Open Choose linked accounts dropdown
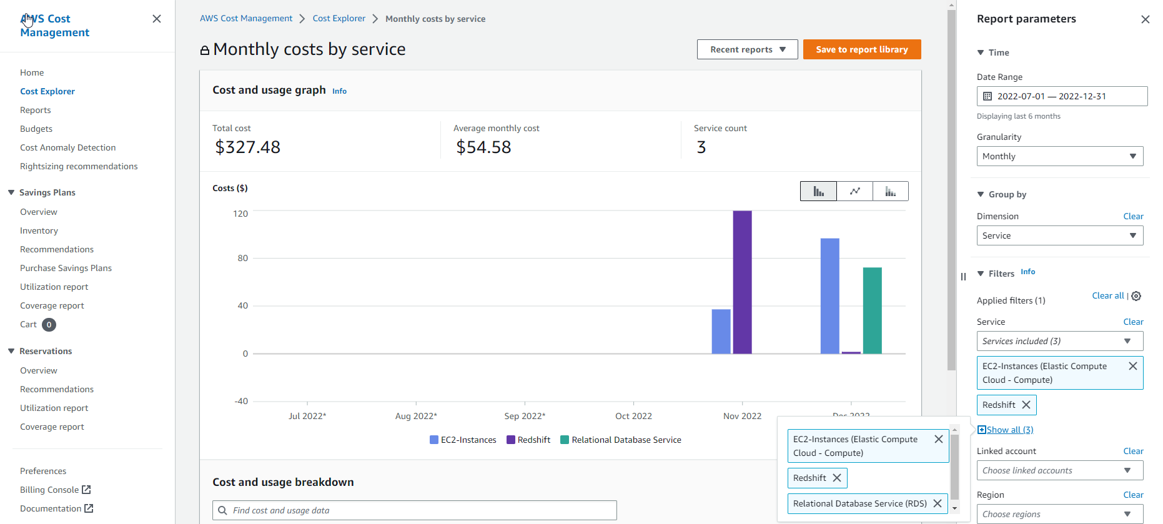1163x524 pixels. 1060,470
